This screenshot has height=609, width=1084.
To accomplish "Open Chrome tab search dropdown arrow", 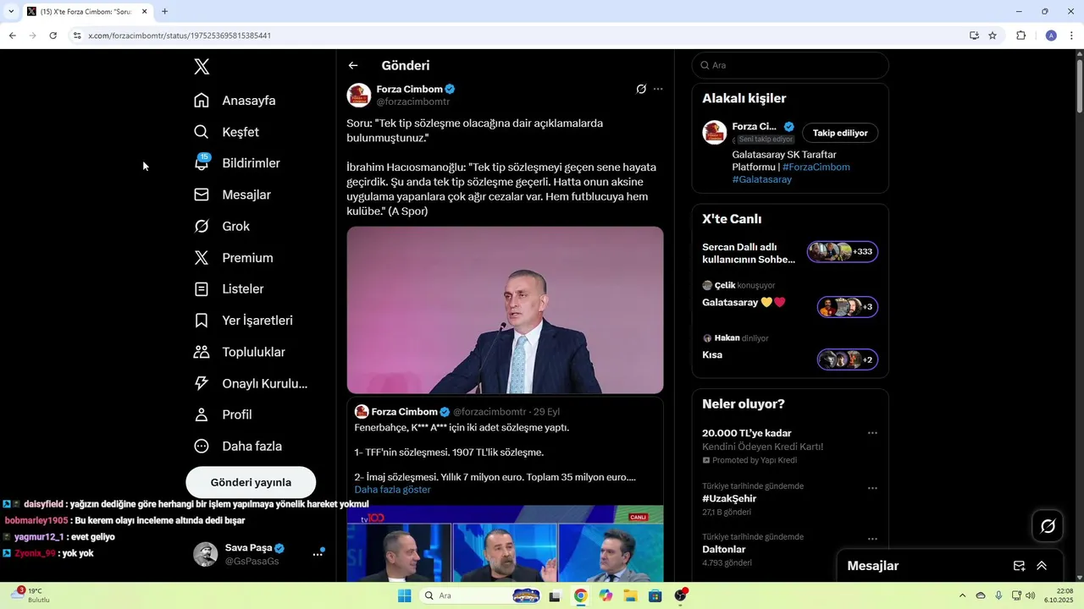I will (11, 12).
